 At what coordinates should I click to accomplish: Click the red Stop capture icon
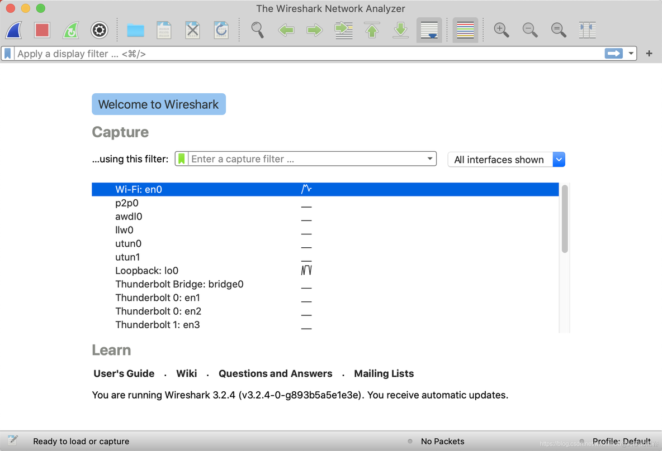(x=42, y=30)
